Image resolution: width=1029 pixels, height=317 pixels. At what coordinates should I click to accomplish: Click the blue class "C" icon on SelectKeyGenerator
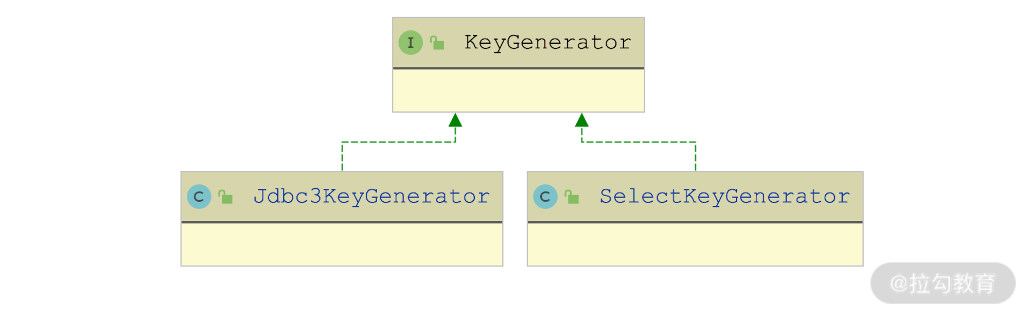[545, 197]
